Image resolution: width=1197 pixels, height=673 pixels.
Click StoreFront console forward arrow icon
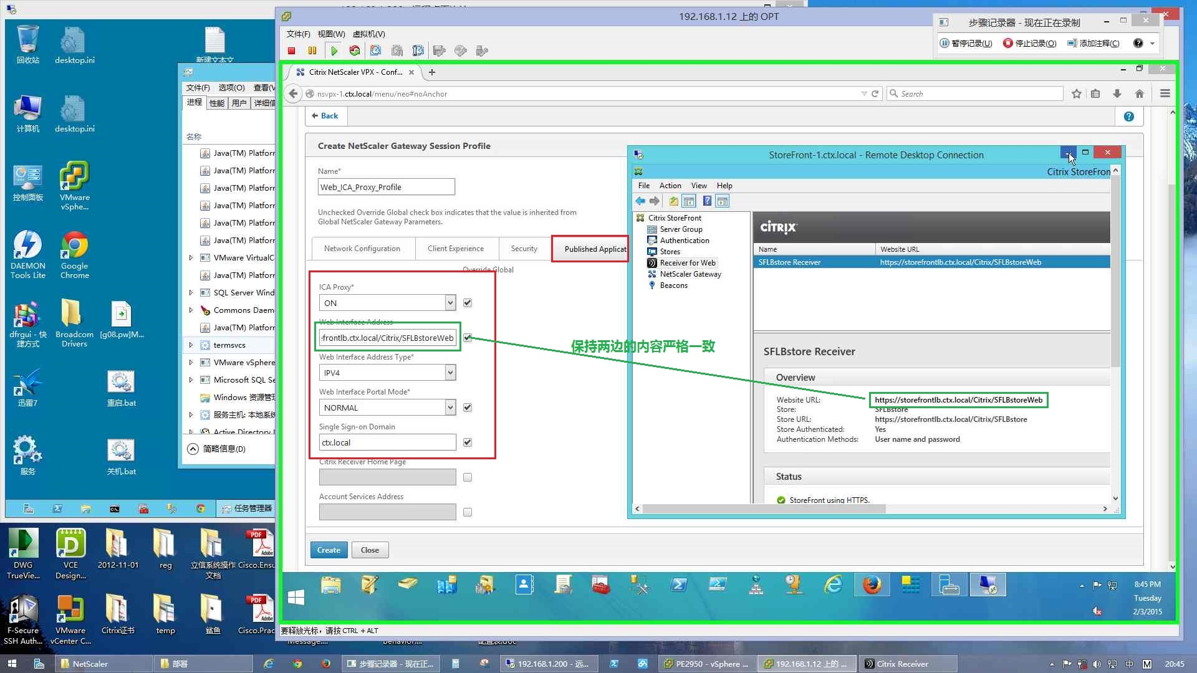tap(655, 201)
